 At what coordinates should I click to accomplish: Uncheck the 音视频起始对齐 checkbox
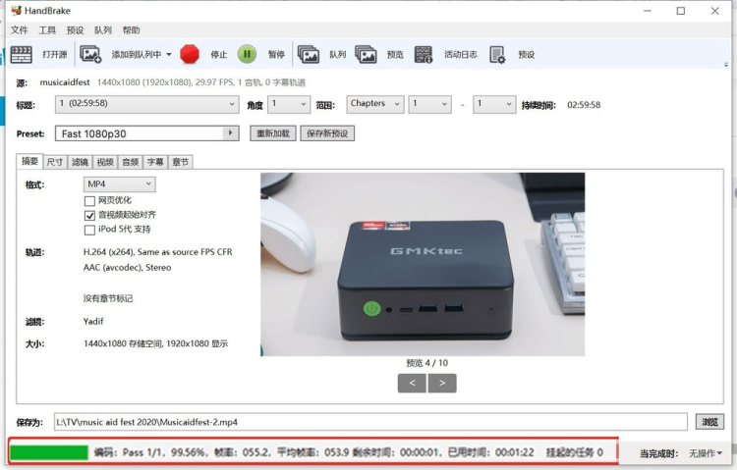89,216
